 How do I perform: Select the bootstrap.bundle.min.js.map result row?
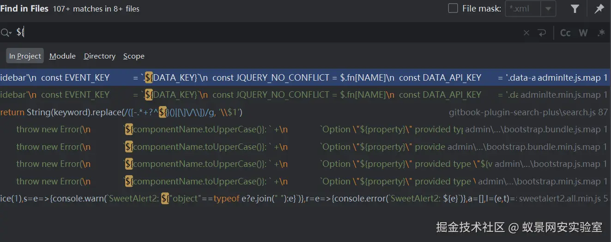tap(305, 147)
